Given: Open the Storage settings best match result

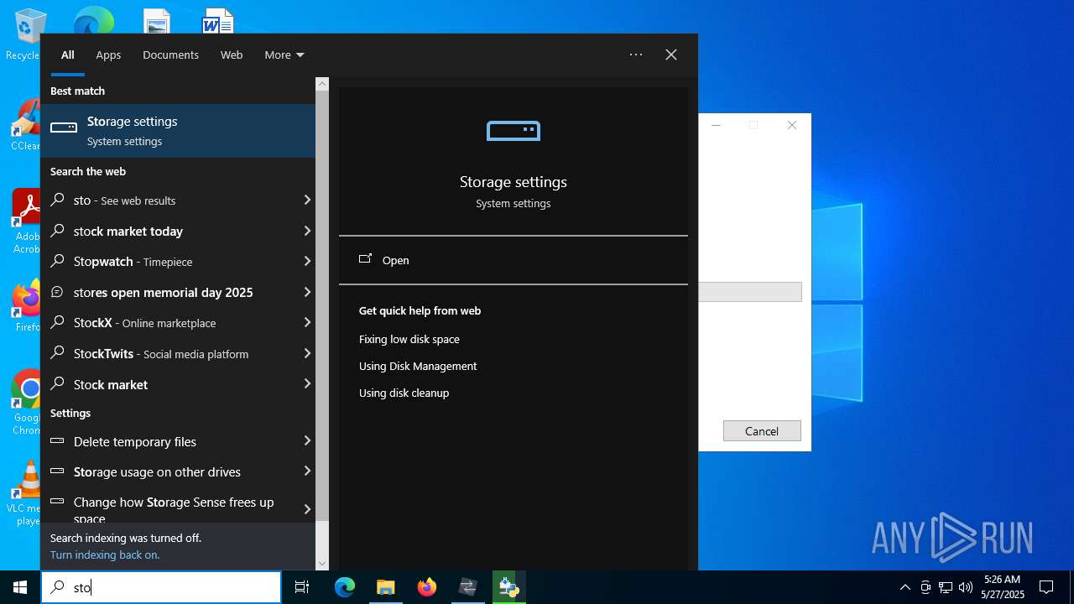Looking at the screenshot, I should [x=178, y=131].
